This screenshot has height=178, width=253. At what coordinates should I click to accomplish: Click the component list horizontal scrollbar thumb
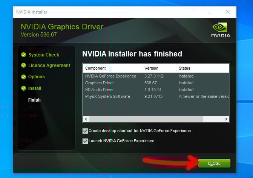pyautogui.click(x=146, y=119)
